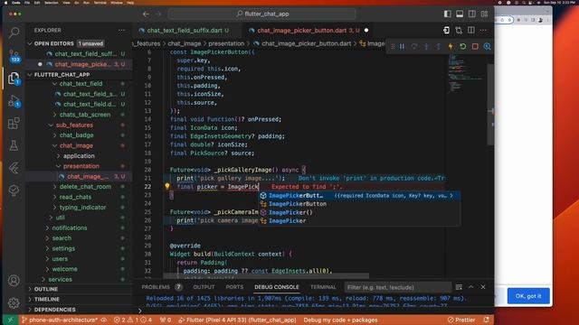Click OK, got it in browser window
579x325 pixels.
click(x=528, y=296)
